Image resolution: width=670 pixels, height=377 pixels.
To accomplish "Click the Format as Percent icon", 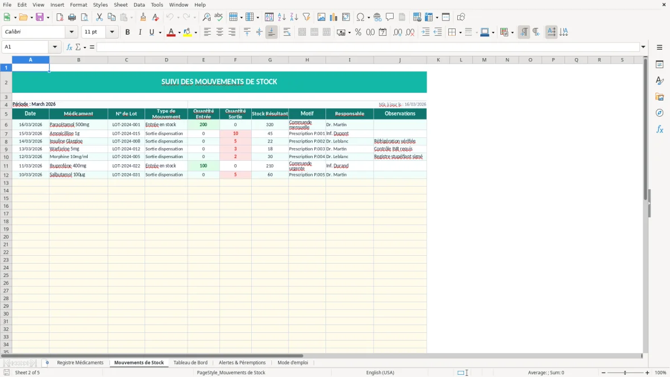I will [358, 32].
